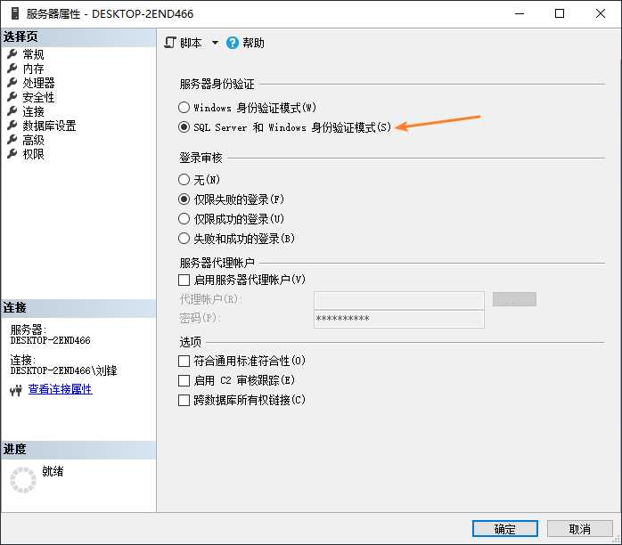Click the 代理帐户 input field

coord(399,300)
